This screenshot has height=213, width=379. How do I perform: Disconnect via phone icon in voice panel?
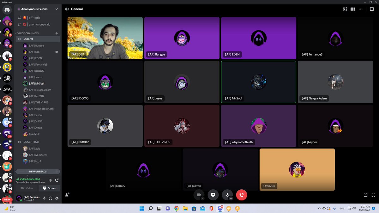57,180
